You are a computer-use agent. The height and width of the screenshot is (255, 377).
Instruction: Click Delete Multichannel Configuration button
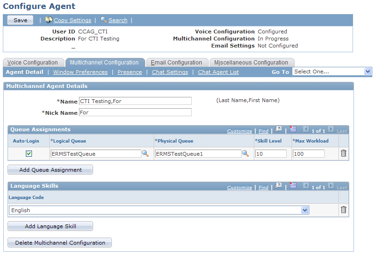coord(60,243)
